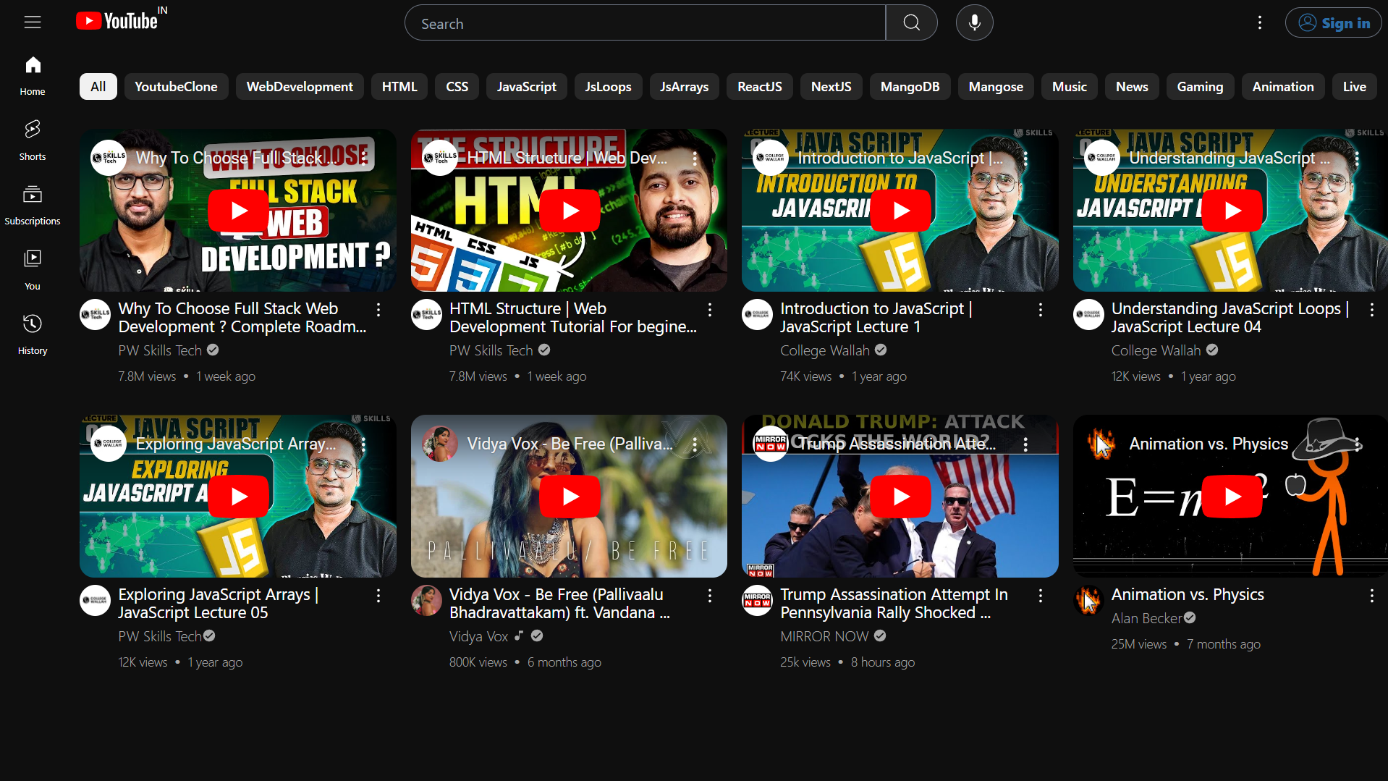Open options menu beside Vidya Vox title
This screenshot has height=781, width=1388.
point(710,596)
